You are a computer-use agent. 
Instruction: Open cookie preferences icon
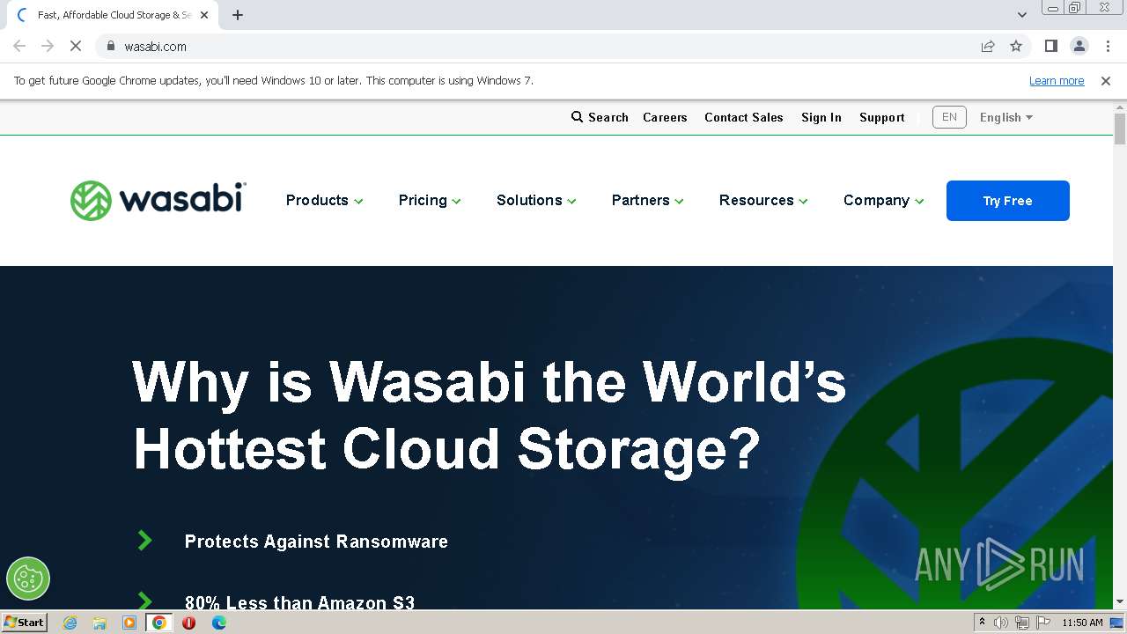click(x=28, y=579)
